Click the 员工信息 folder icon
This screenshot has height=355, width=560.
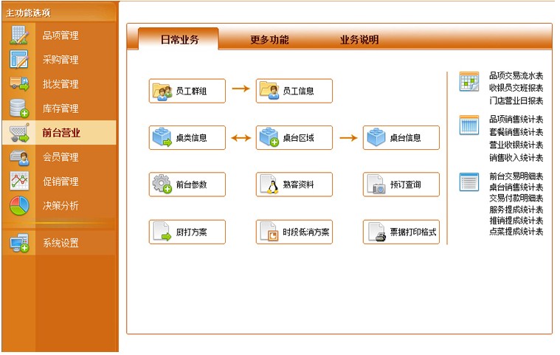tap(269, 91)
